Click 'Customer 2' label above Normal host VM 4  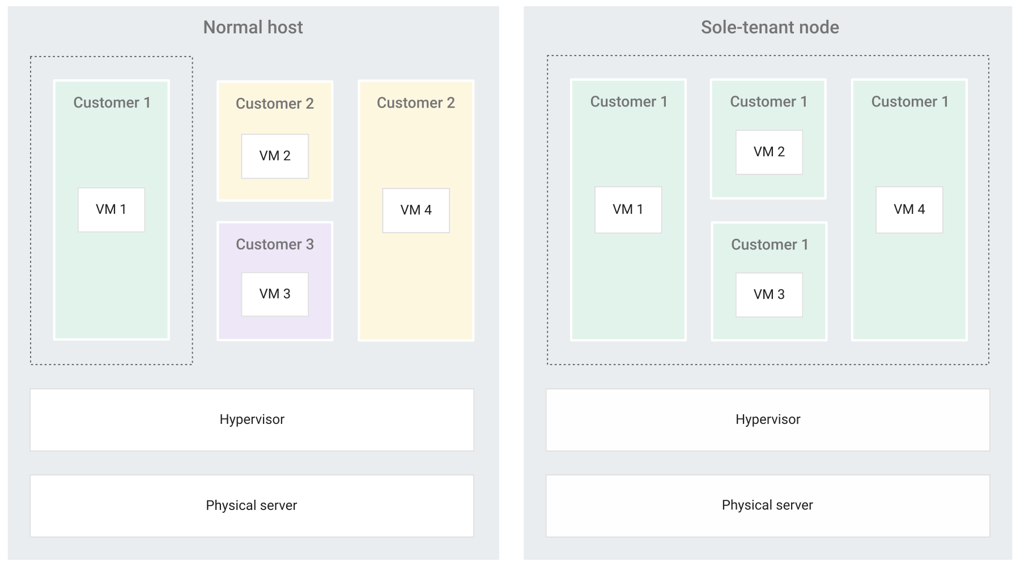click(x=416, y=102)
